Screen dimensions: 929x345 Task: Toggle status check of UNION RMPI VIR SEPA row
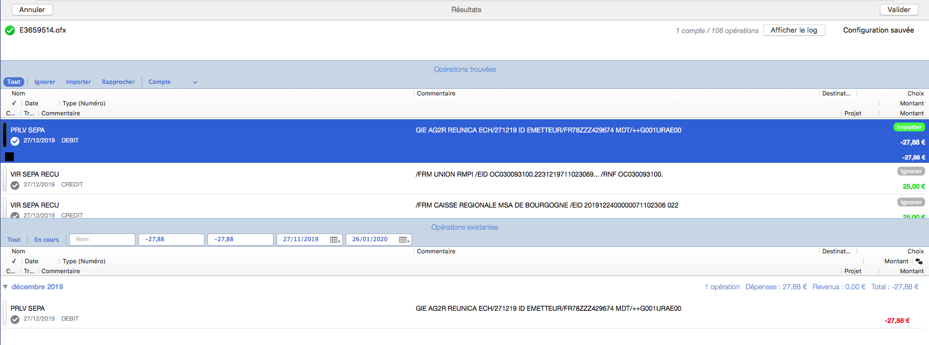(x=15, y=185)
